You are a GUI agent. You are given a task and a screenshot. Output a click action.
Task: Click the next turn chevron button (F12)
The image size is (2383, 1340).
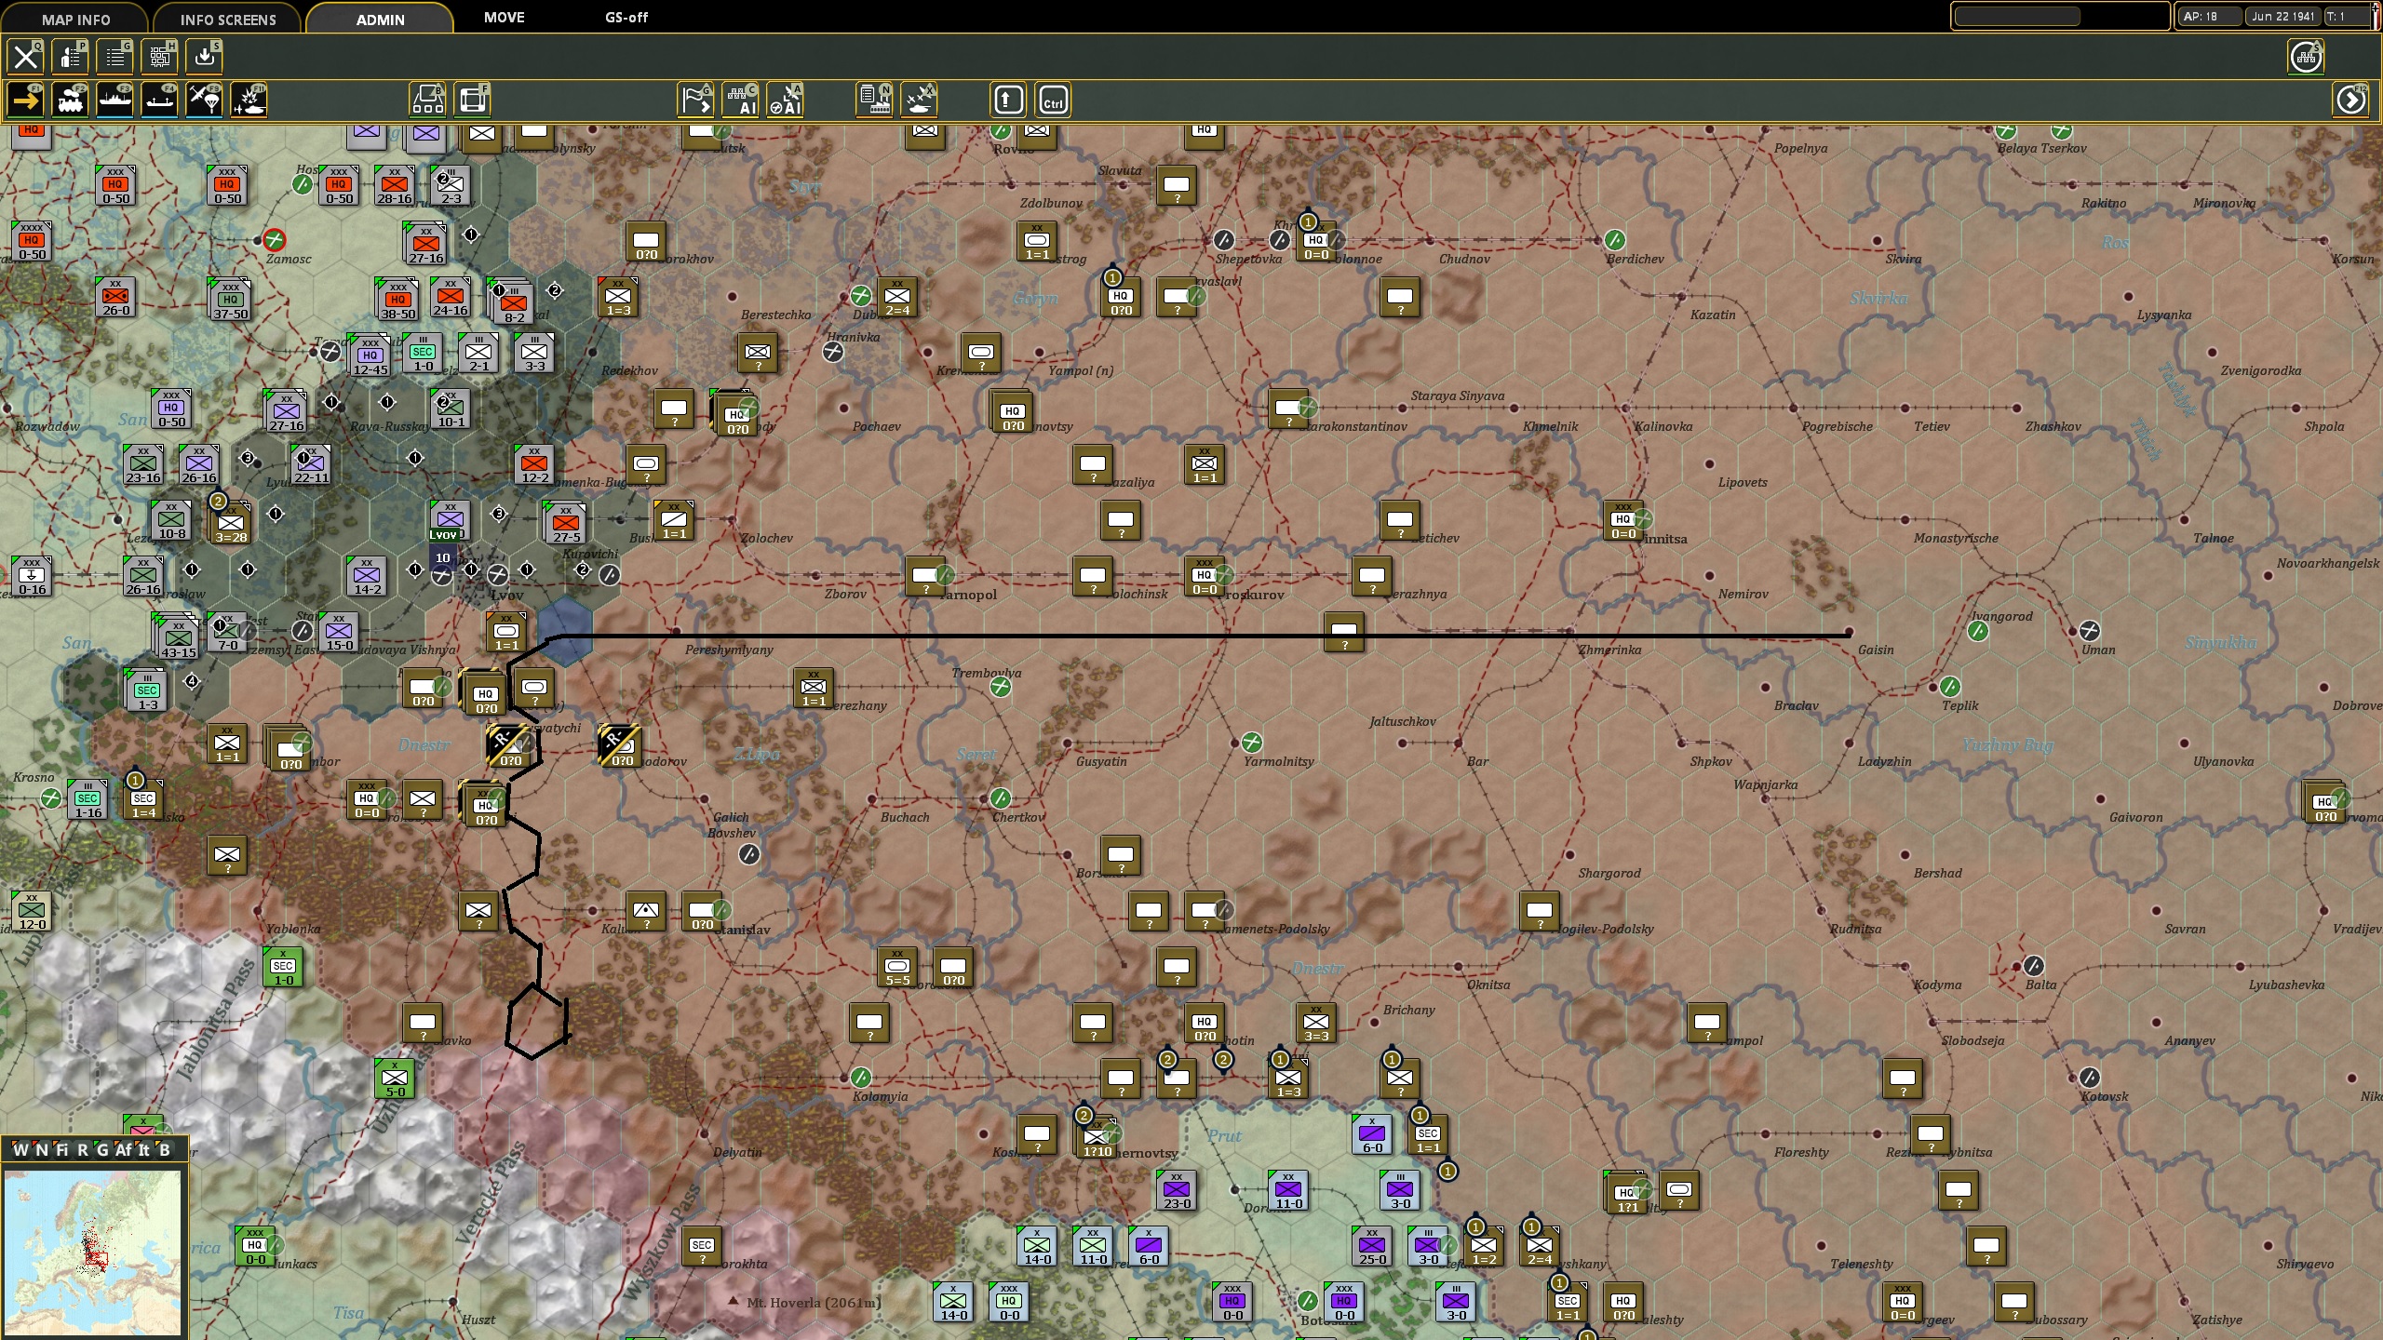coord(2351,100)
